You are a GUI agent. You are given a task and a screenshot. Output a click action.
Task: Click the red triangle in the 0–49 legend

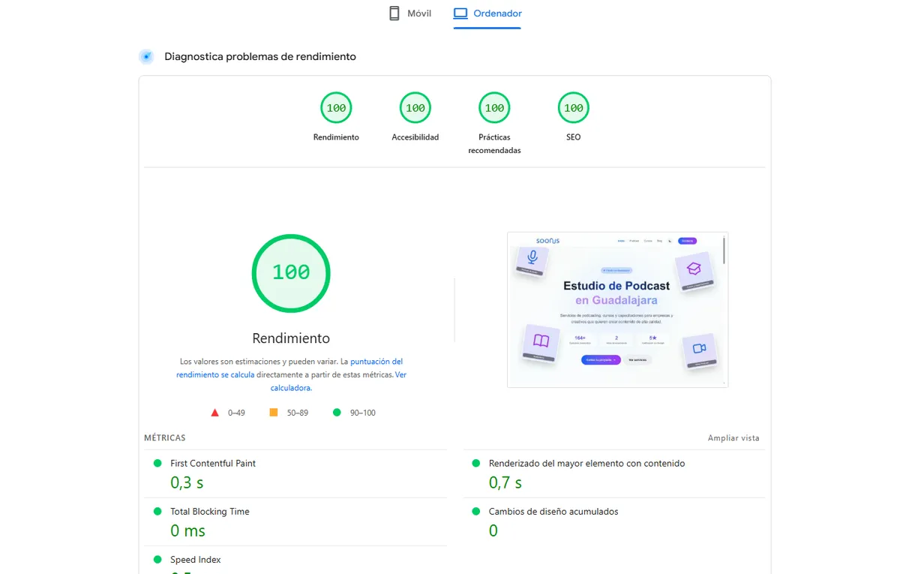[215, 412]
